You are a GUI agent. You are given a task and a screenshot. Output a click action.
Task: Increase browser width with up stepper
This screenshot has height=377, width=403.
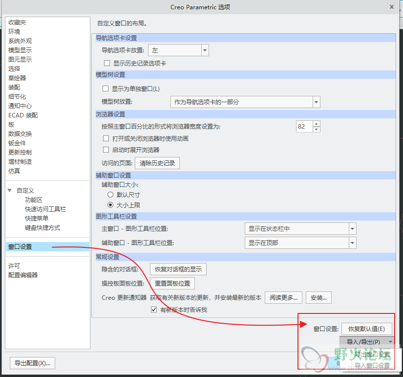coord(317,124)
